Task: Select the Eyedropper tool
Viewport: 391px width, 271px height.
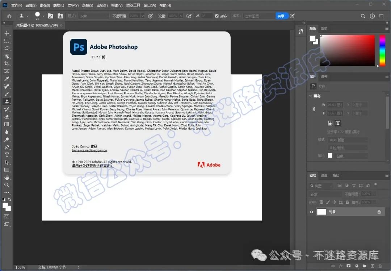Action: (7, 79)
